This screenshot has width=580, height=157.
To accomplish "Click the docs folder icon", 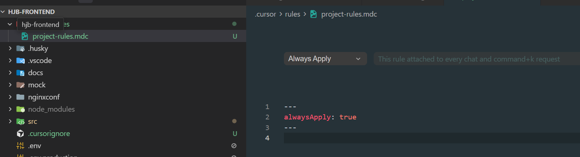I will (21, 73).
